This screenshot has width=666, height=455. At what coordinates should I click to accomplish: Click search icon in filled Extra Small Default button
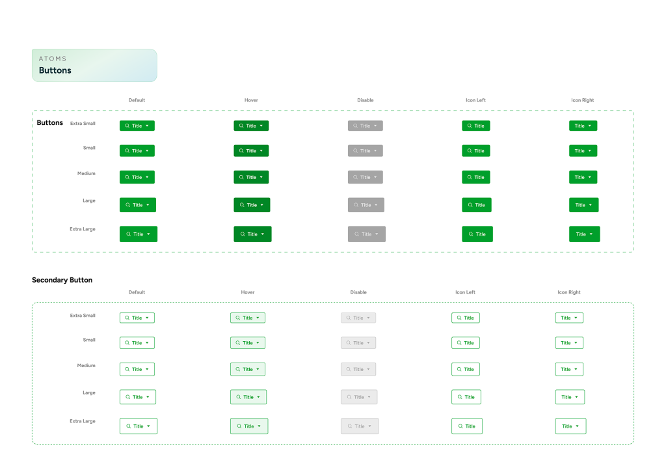click(127, 126)
